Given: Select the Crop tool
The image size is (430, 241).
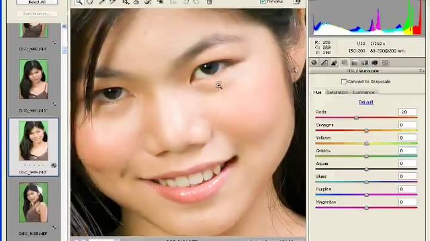Looking at the screenshot, I should click(x=126, y=2).
